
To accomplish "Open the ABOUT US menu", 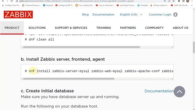I will (x=180, y=28).
